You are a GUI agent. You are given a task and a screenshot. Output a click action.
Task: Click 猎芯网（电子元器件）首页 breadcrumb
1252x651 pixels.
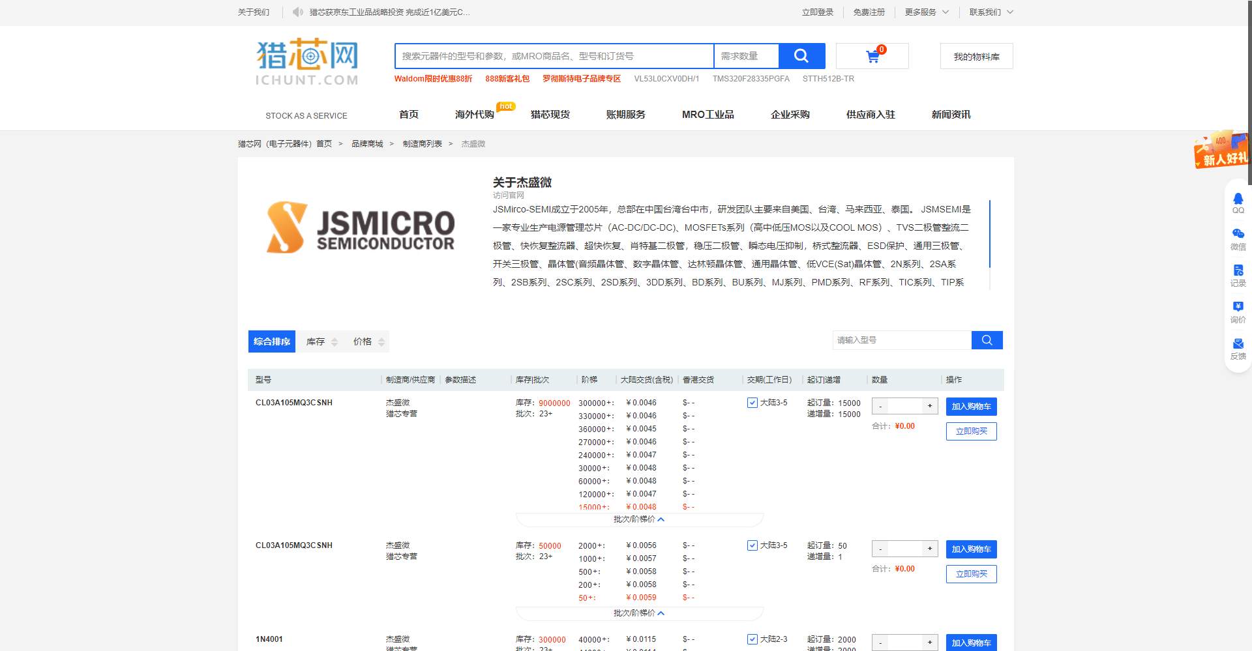285,143
